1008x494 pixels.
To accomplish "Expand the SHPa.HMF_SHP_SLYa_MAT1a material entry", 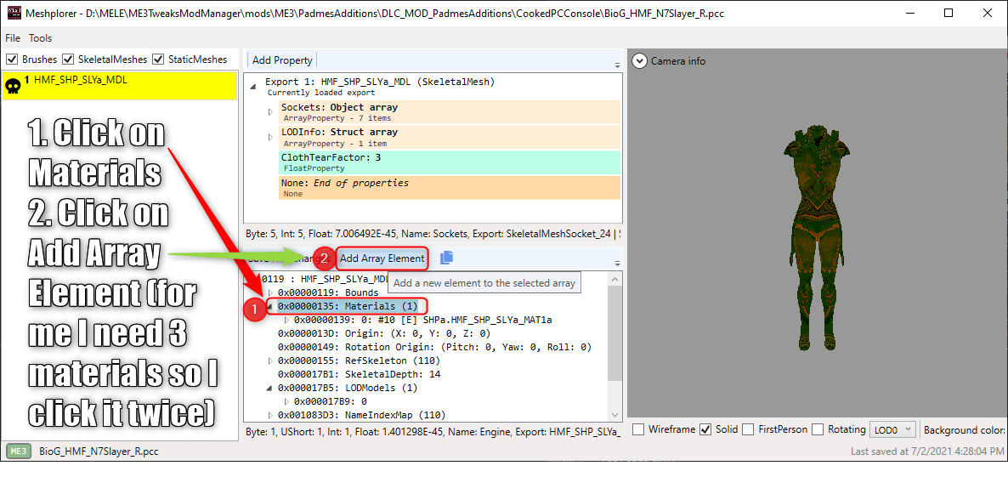I will coord(286,320).
